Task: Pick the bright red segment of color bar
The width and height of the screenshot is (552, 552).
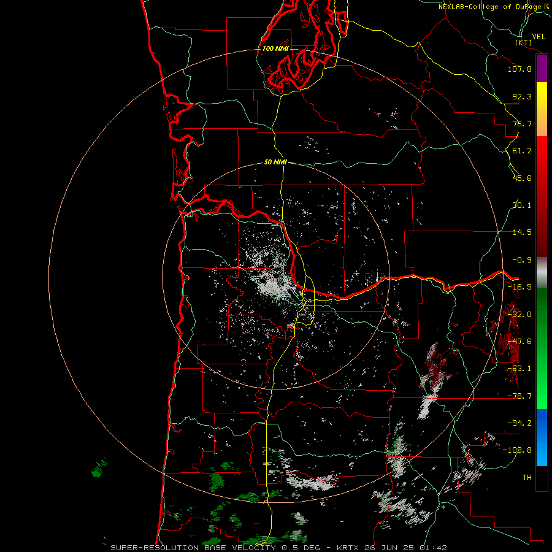Action: pyautogui.click(x=542, y=155)
